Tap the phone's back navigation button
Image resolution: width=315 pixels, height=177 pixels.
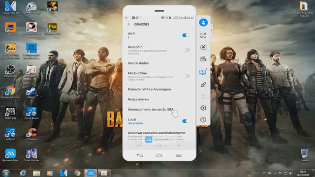[x=140, y=155]
